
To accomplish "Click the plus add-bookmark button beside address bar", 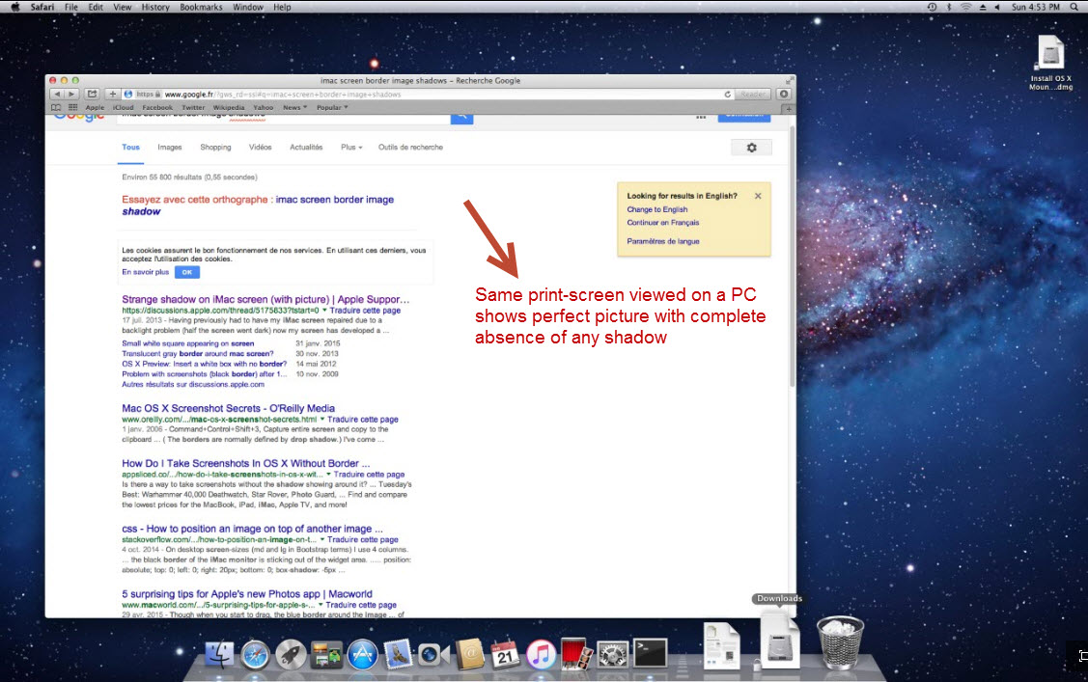I will pos(112,95).
